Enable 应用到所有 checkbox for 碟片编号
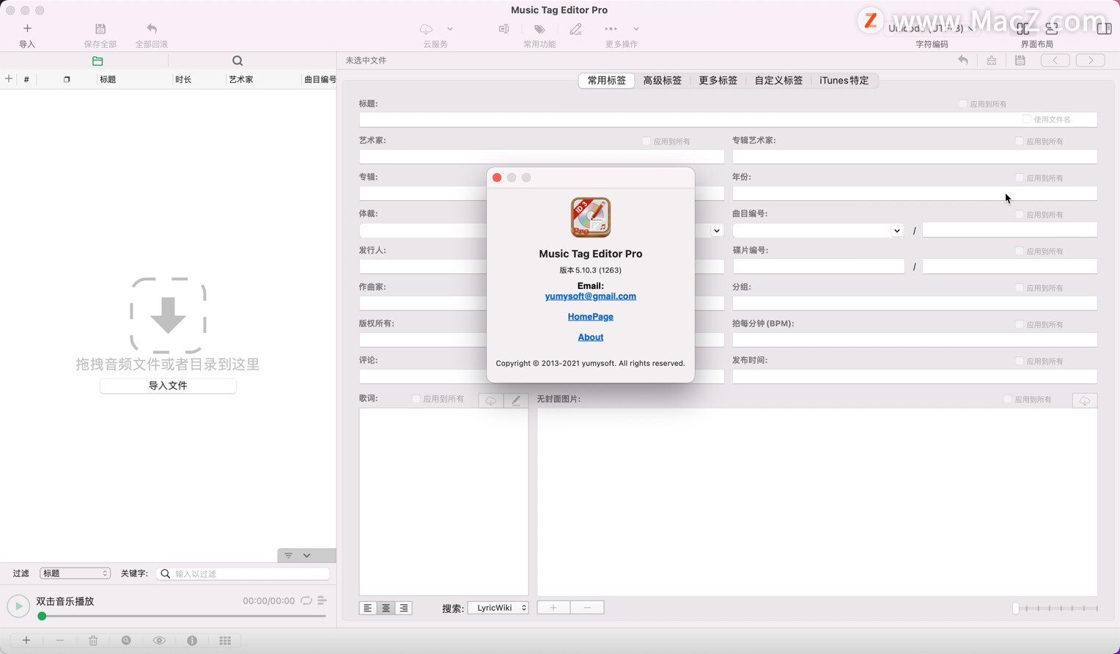The width and height of the screenshot is (1120, 654). 1020,251
